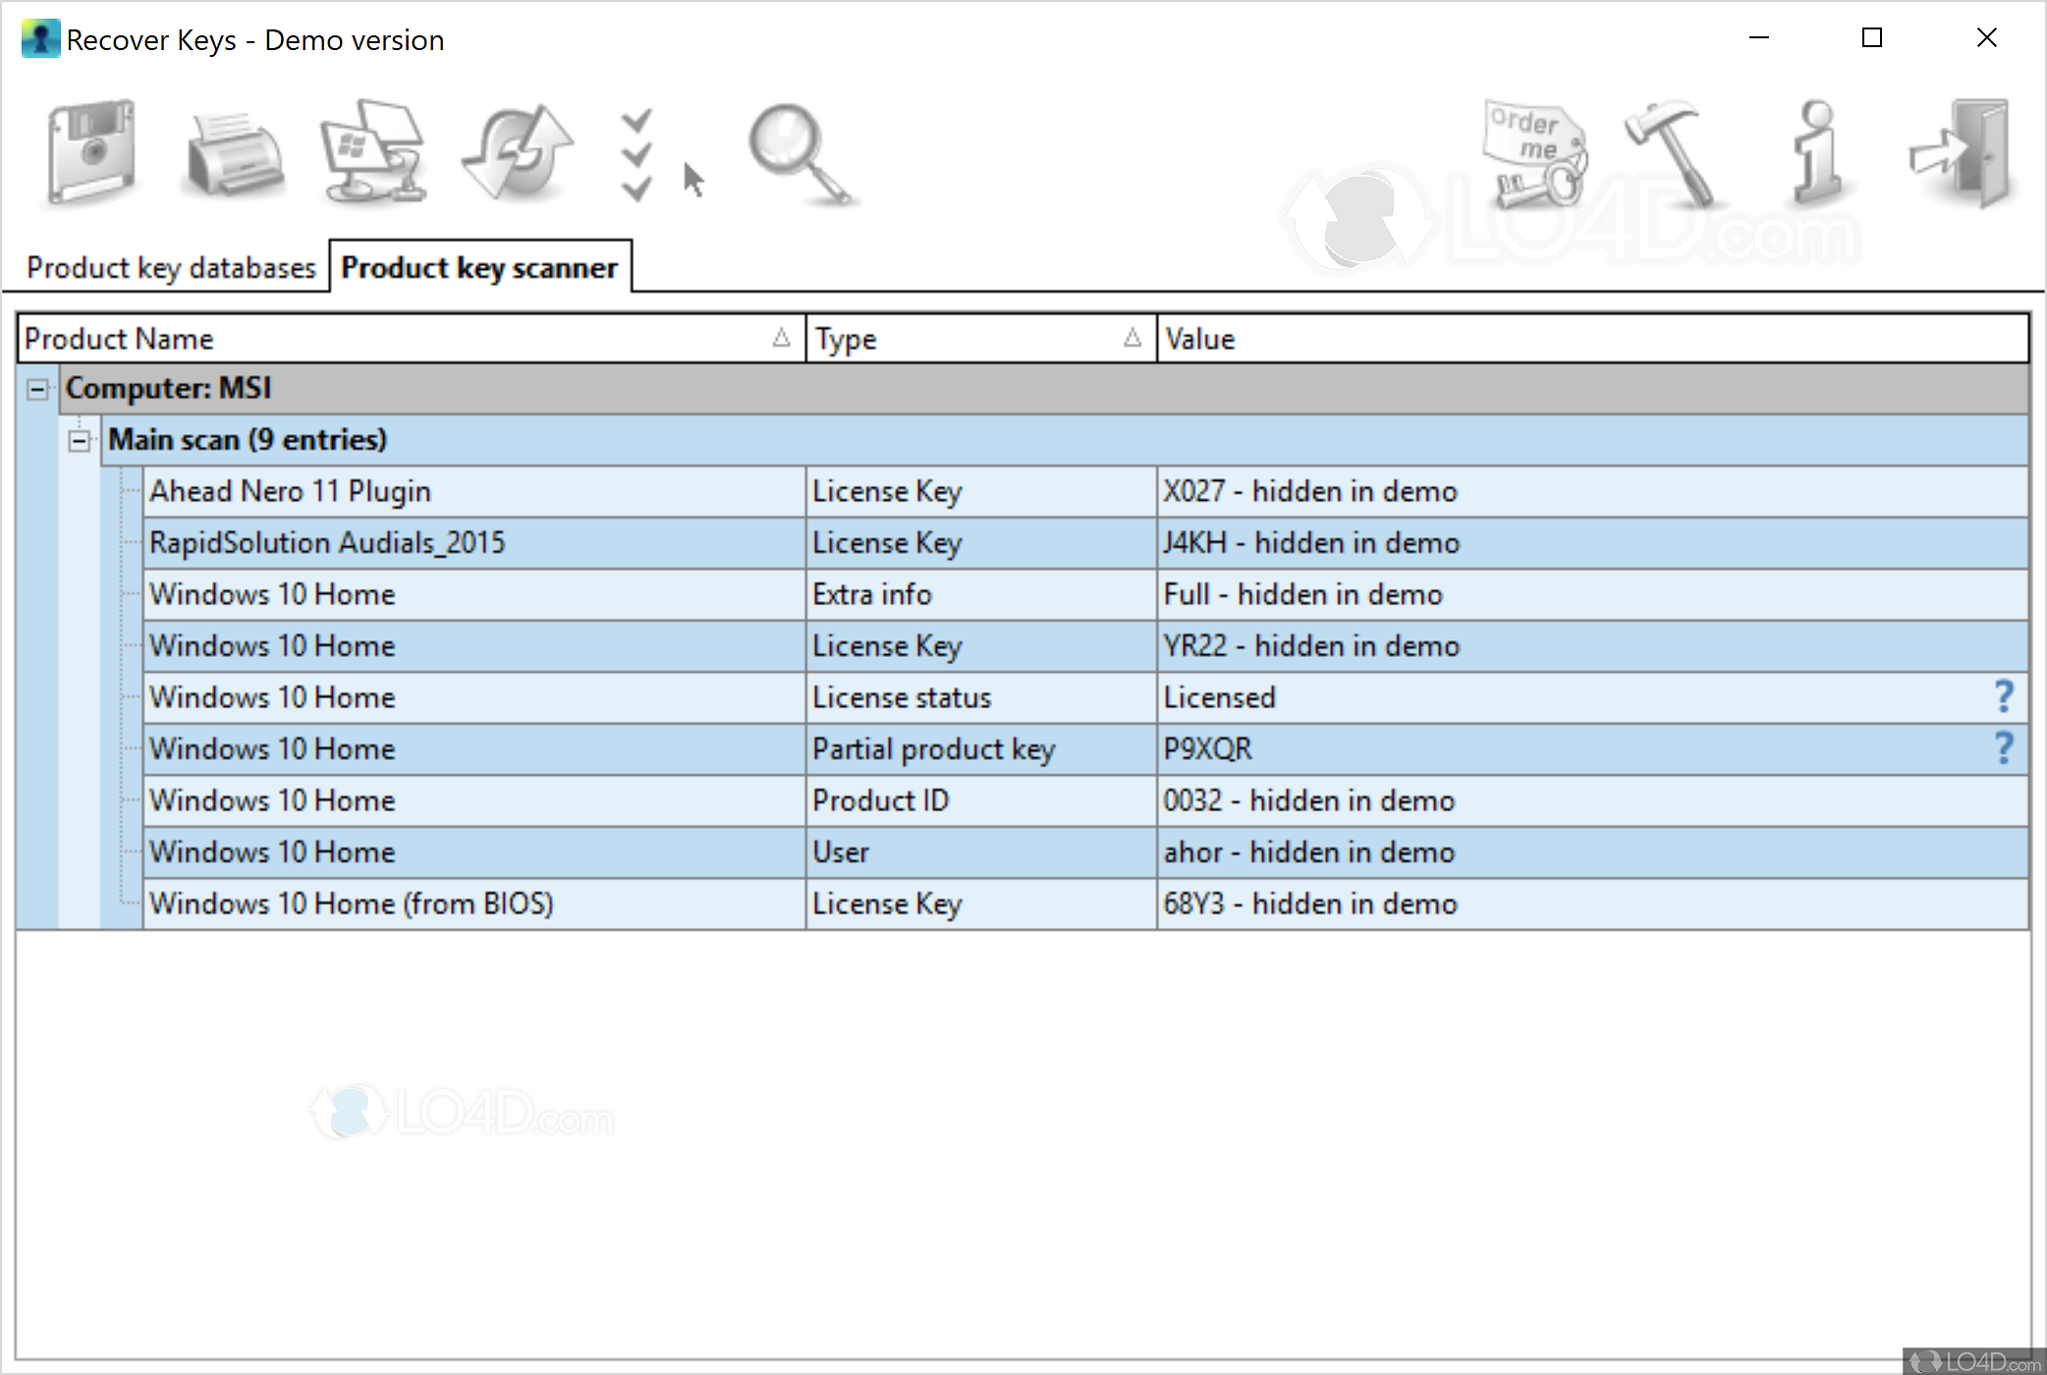This screenshot has width=2047, height=1375.
Task: Click the checkmarks select-all icon
Action: (x=637, y=154)
